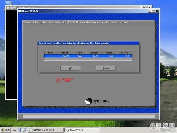Open the Start menu button
Viewport: 177px width, 133px height.
pyautogui.click(x=6, y=130)
